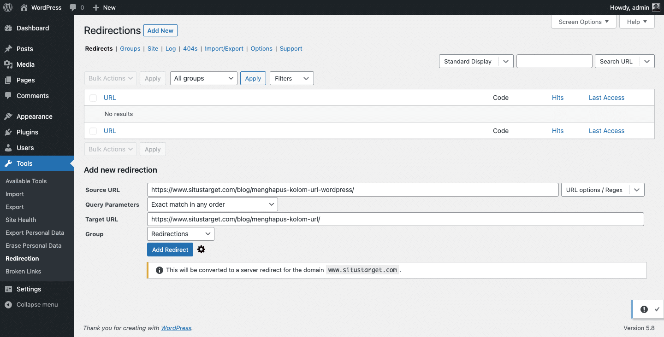The height and width of the screenshot is (337, 664).
Task: Click the WordPress logo icon in admin bar
Action: (8, 7)
